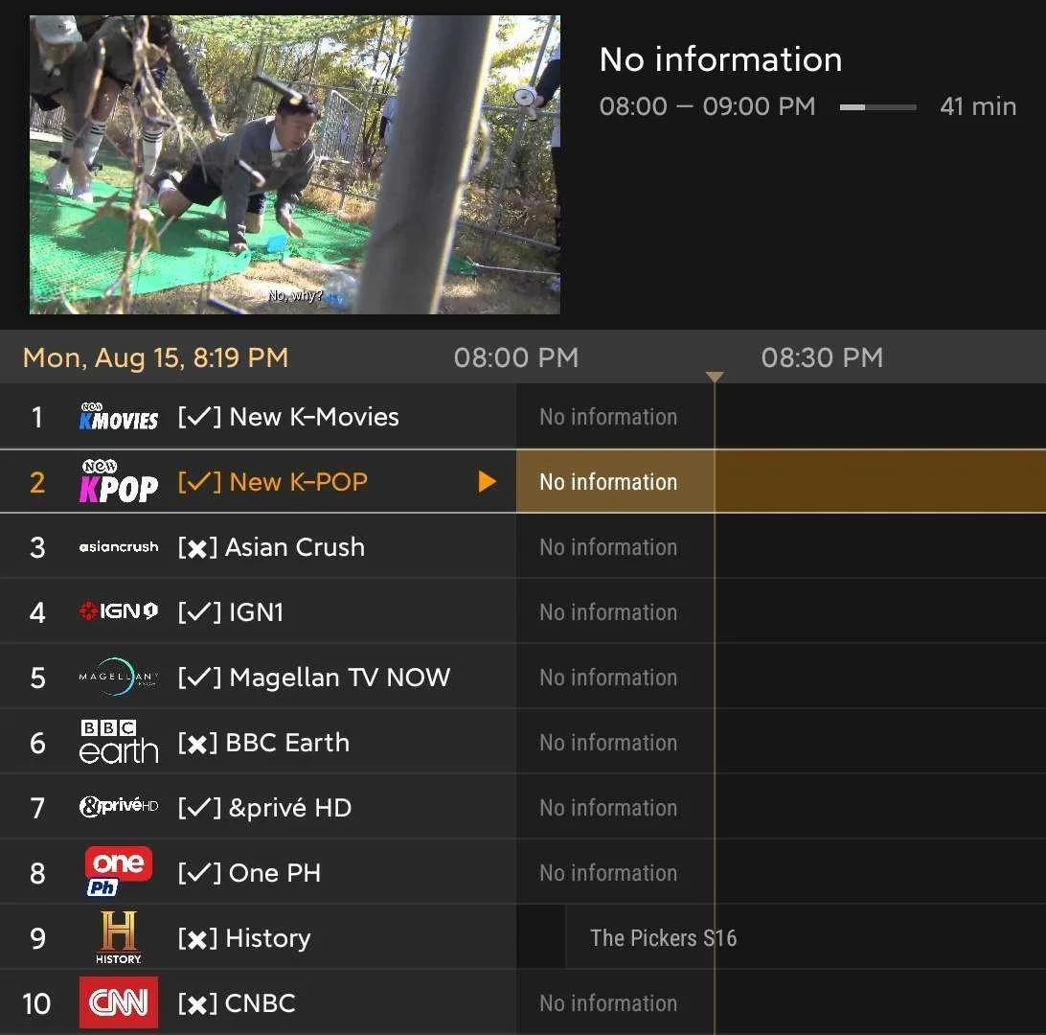
Task: Click the 41 min remaining label
Action: pyautogui.click(x=978, y=106)
